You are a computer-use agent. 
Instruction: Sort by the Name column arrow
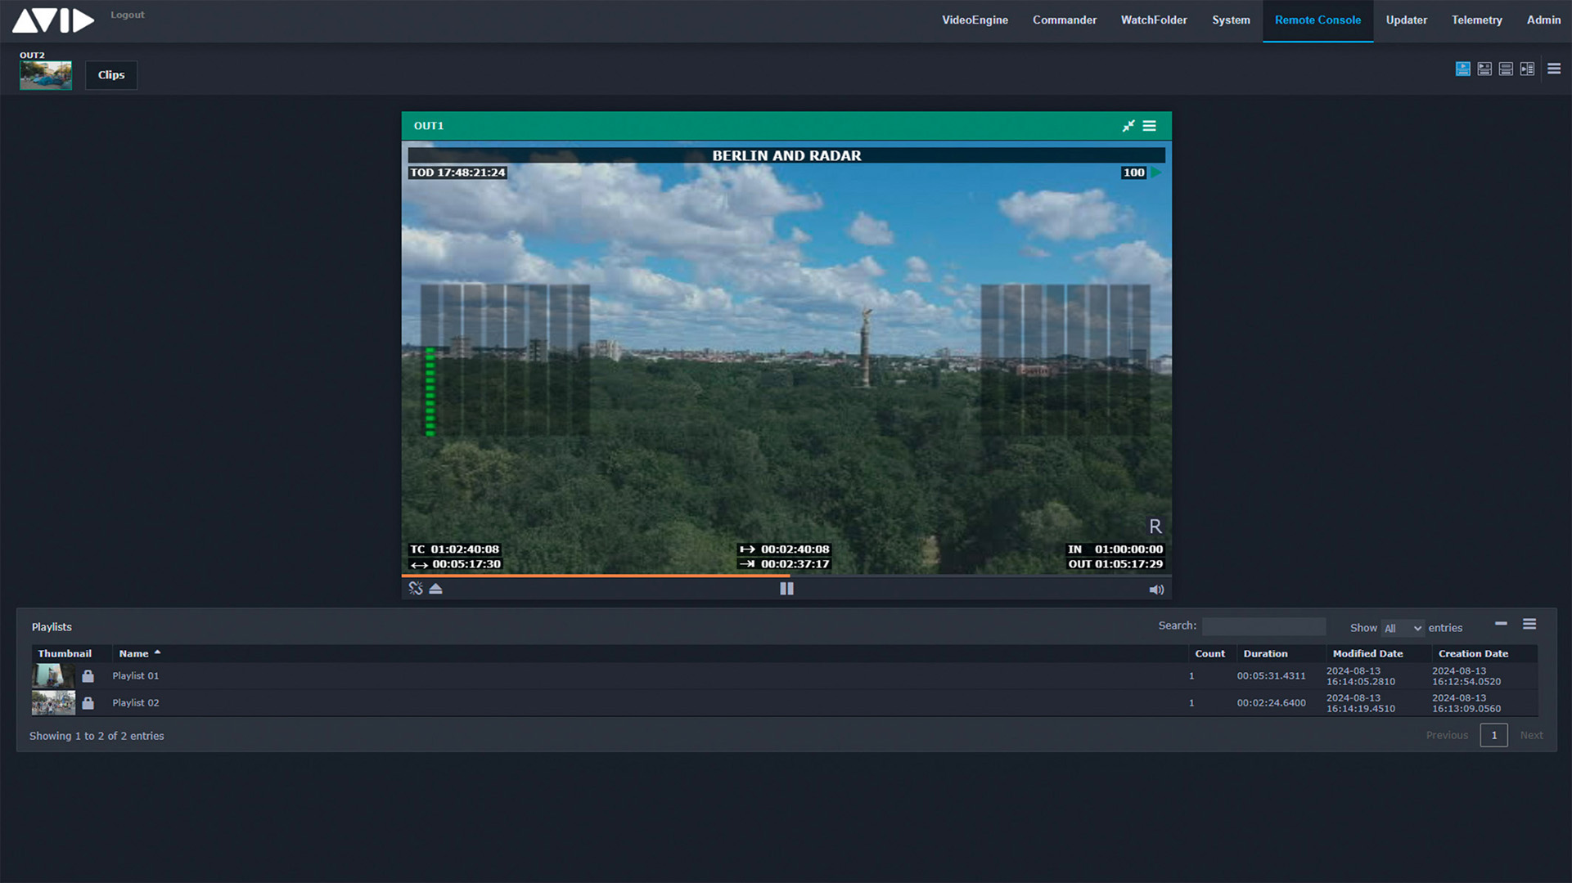[158, 652]
